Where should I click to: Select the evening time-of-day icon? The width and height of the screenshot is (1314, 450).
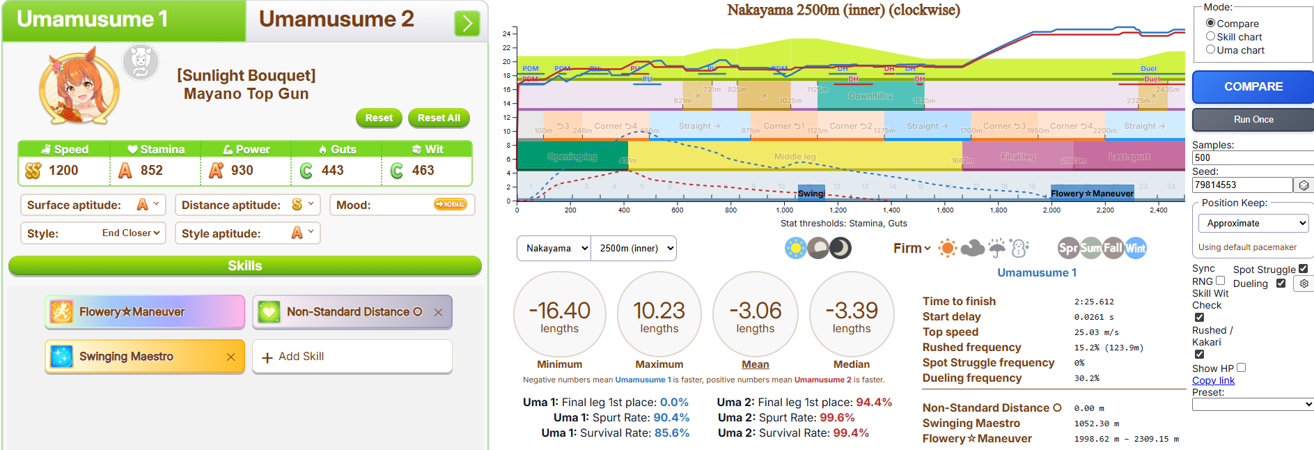(818, 248)
